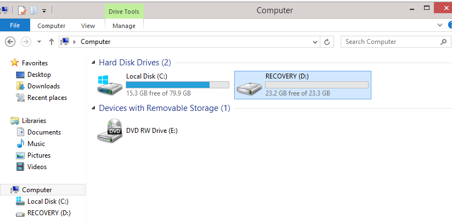Viewport: 452px width, 224px height.
Task: Collapse Devices with Removable Storage group
Action: [x=94, y=109]
